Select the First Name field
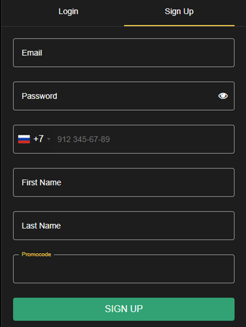246x327 pixels. 124,182
